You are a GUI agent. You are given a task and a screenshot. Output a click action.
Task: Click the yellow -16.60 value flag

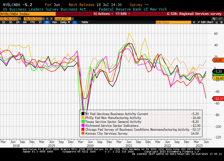(x=218, y=78)
